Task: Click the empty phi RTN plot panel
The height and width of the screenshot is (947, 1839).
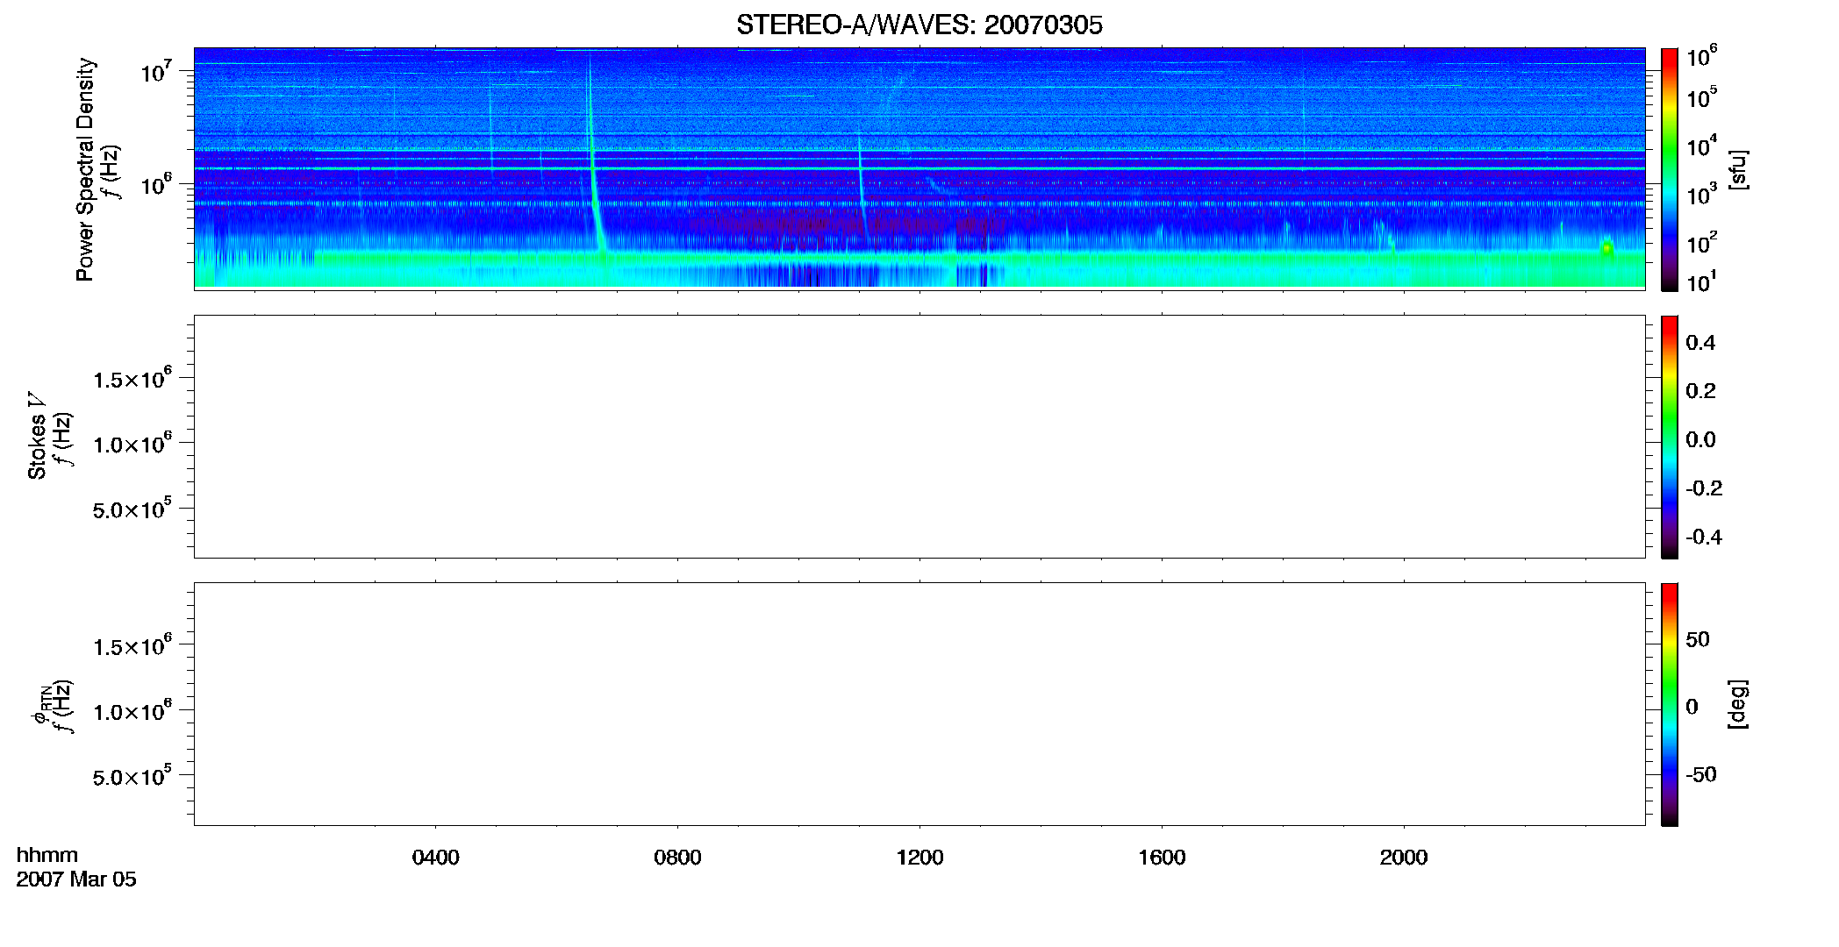Action: (919, 704)
